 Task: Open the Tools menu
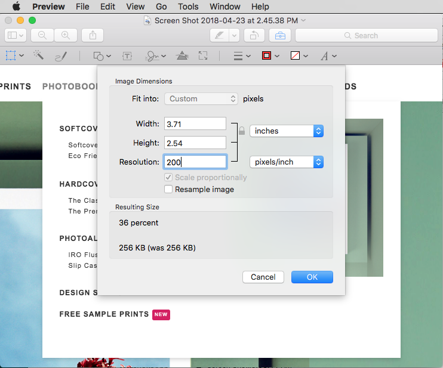point(188,7)
